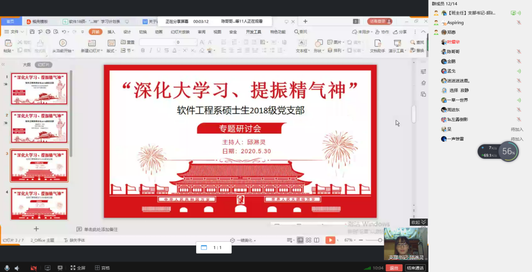Click the Paste (粘贴) icon

point(8,44)
